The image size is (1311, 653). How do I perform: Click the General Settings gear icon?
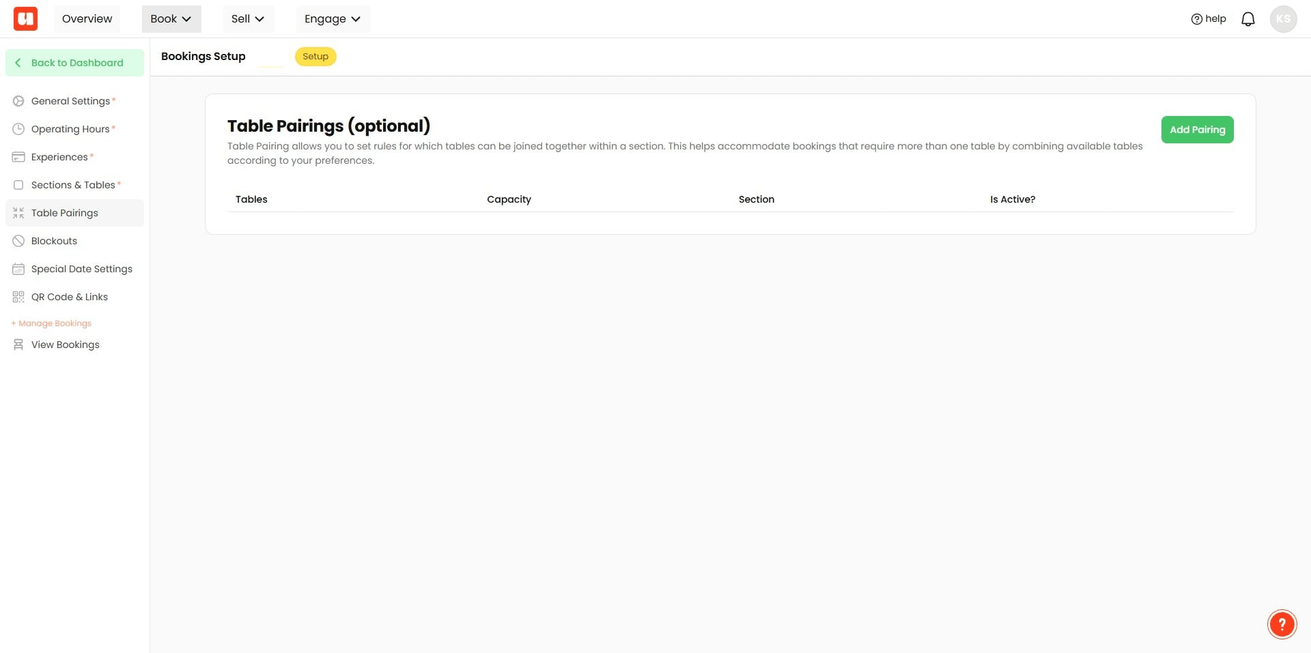(18, 101)
